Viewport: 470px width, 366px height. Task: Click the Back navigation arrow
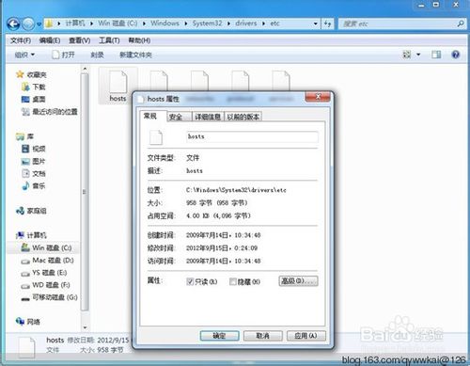point(13,24)
